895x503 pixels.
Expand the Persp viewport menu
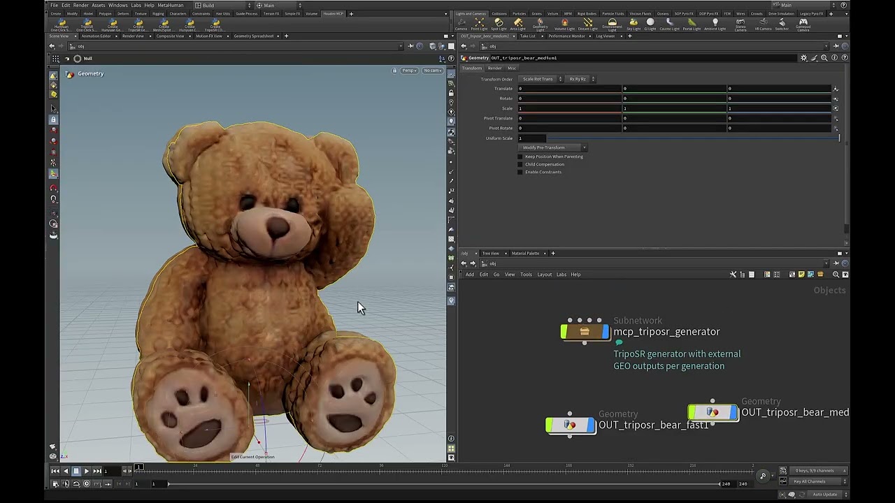click(409, 71)
